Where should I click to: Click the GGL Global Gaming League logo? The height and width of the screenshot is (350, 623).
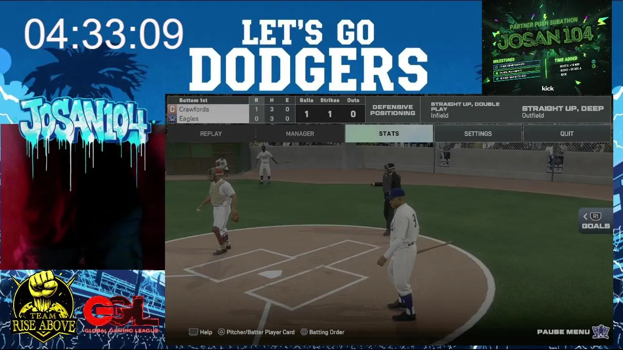tap(121, 315)
